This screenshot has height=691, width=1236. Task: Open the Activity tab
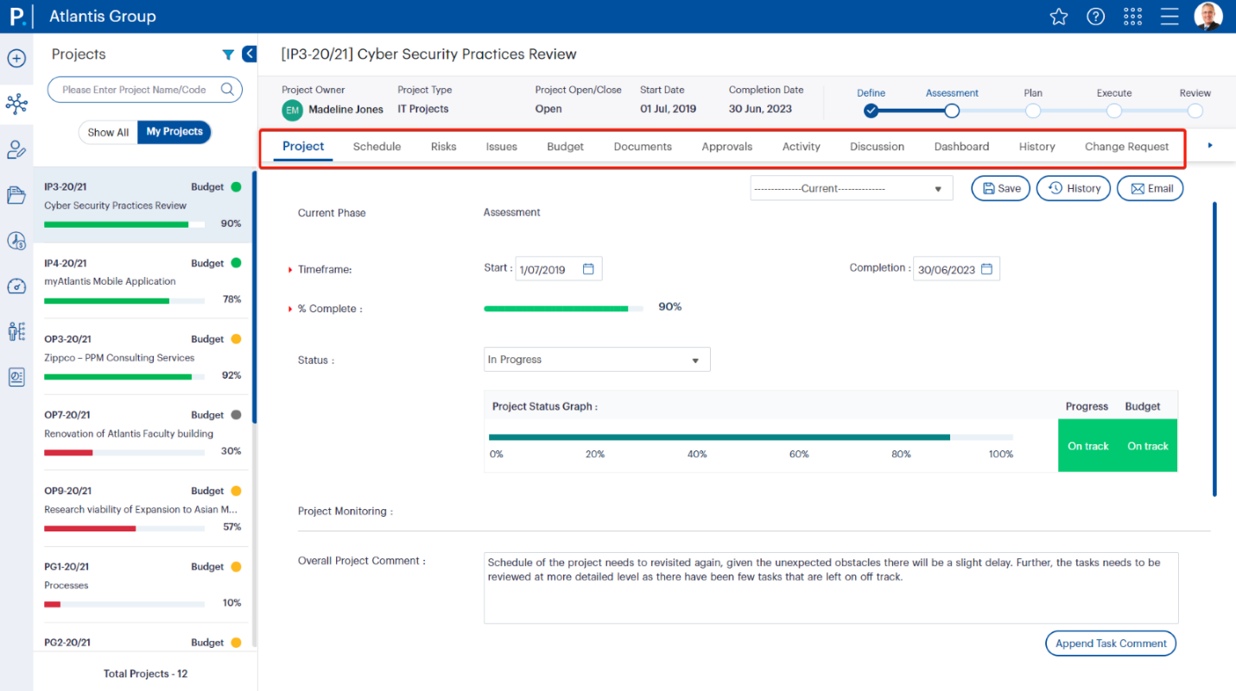[802, 147]
